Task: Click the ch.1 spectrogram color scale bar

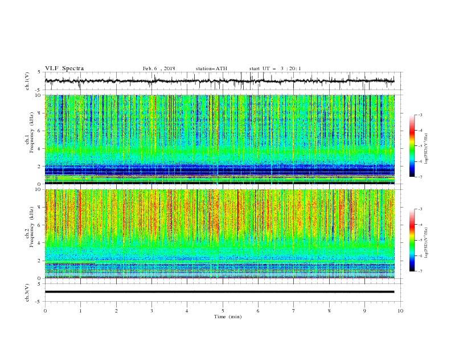Action: click(412, 146)
